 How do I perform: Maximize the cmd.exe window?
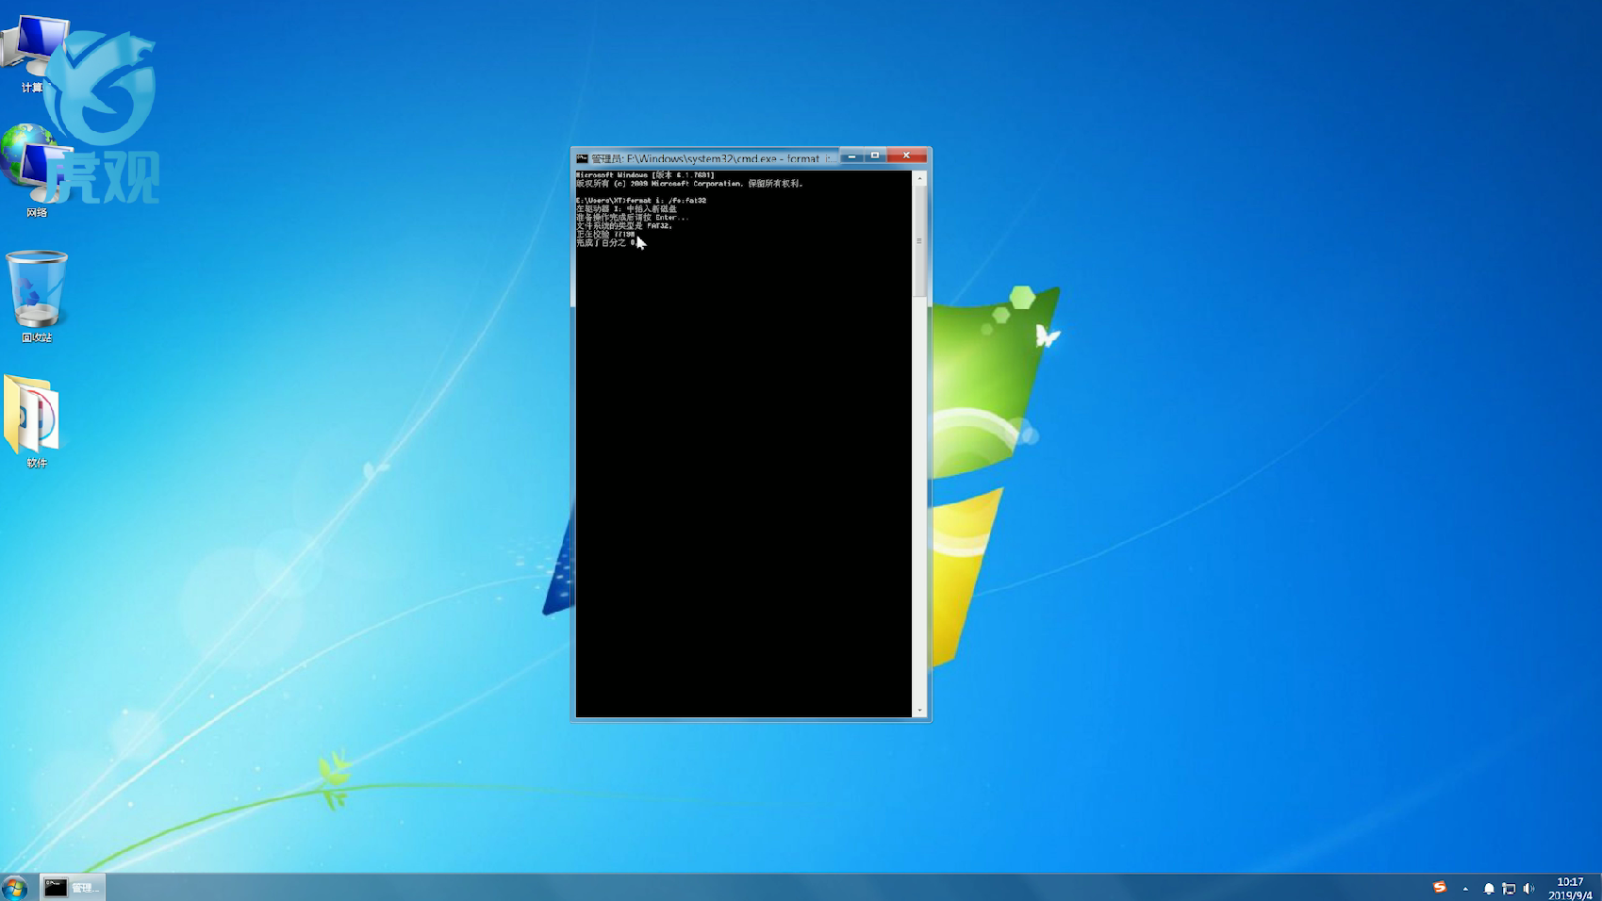[x=875, y=156]
